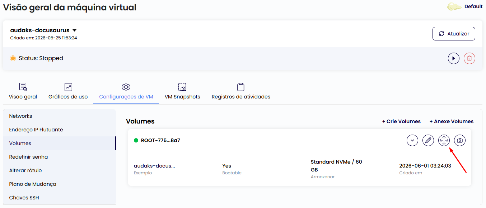
Task: Click the Visão geral da máquina virtual heading
Action: click(70, 7)
